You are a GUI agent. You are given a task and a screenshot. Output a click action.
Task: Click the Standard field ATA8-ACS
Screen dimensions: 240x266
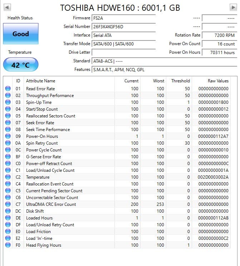tap(165, 61)
